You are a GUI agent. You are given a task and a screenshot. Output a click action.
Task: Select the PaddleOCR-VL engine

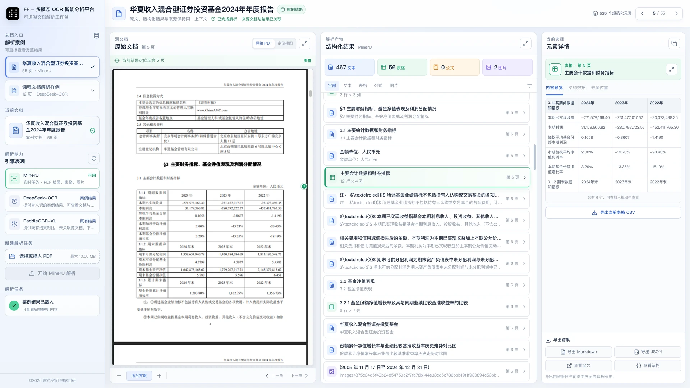click(x=52, y=224)
